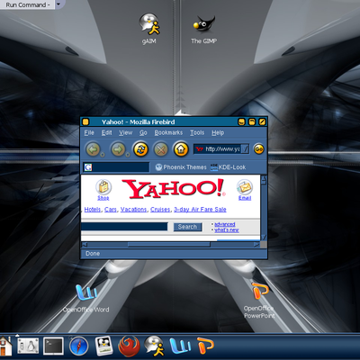The image size is (360, 360).
Task: Click the KDE-Look bookmark
Action: [228, 167]
